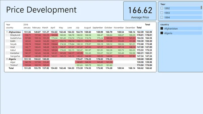Click the Afghanistan label in country slicer
The width and height of the screenshot is (203, 114).
(171, 28)
